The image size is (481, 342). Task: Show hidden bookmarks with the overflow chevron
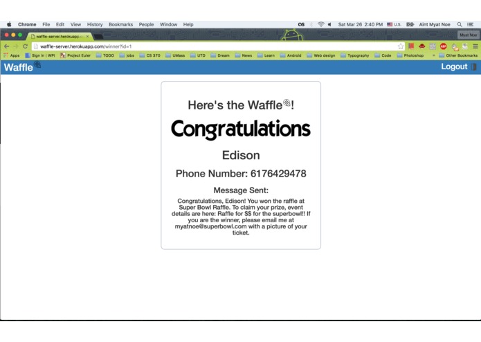(433, 55)
